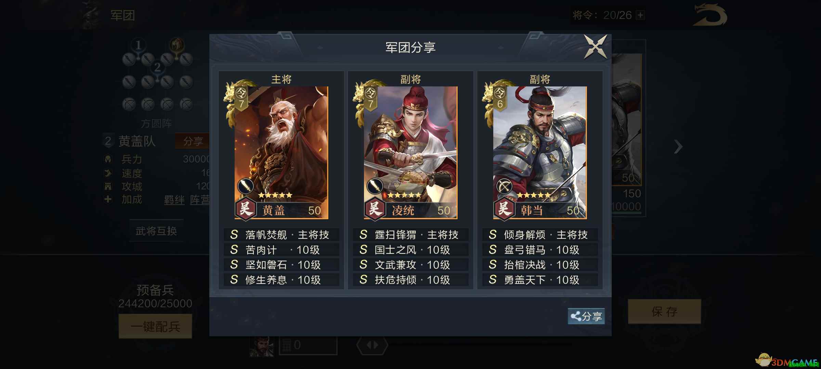
Task: Click the dragon-shaped back arrow icon
Action: pos(710,15)
